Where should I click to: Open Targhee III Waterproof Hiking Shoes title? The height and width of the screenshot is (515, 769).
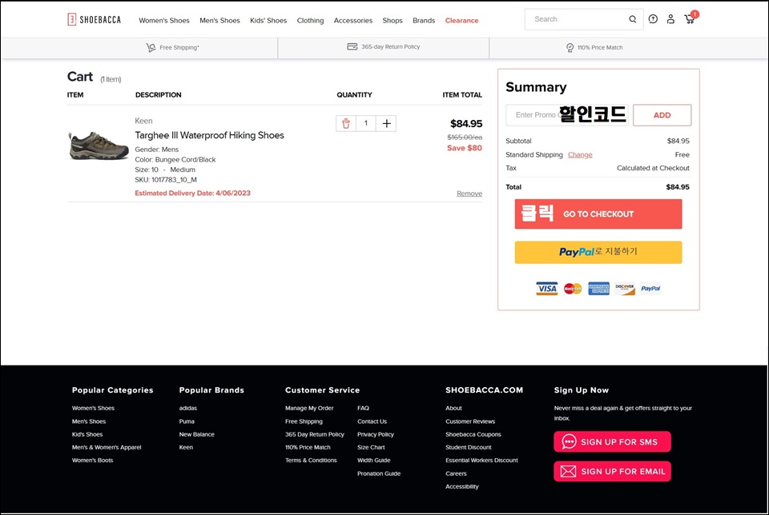click(x=209, y=135)
